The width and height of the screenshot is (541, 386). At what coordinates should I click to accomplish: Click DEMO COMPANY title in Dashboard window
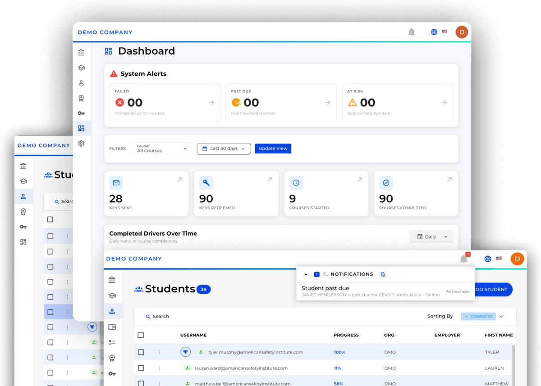105,32
